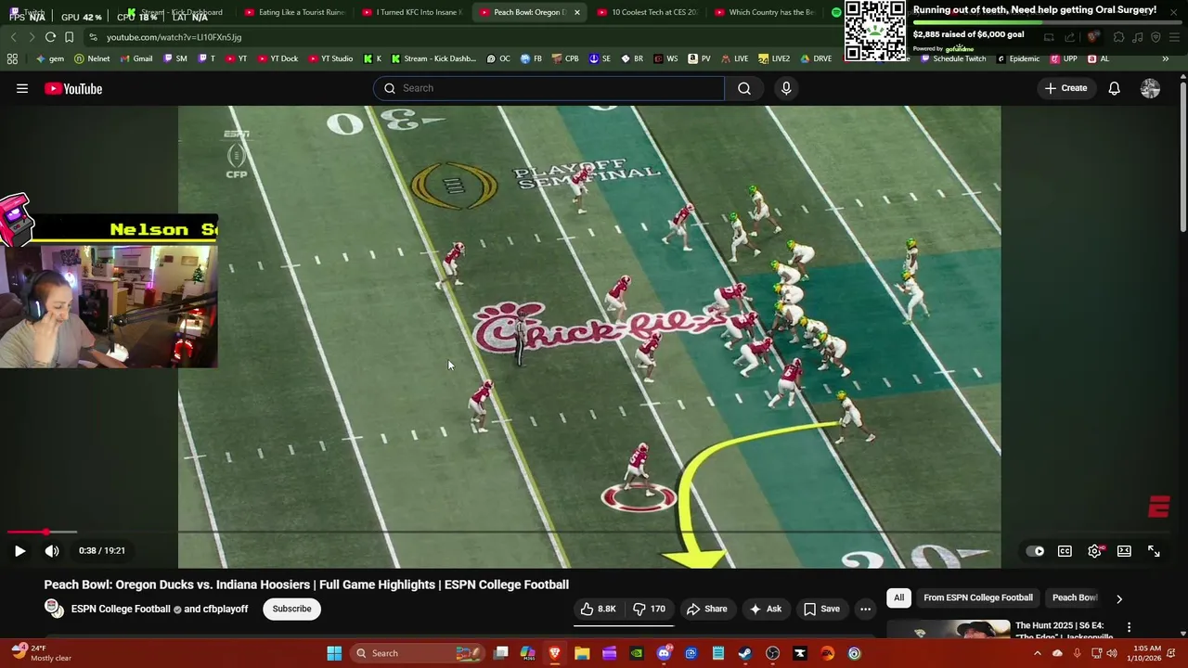Click Windows taskbar search box
Image resolution: width=1188 pixels, height=668 pixels.
coord(417,653)
